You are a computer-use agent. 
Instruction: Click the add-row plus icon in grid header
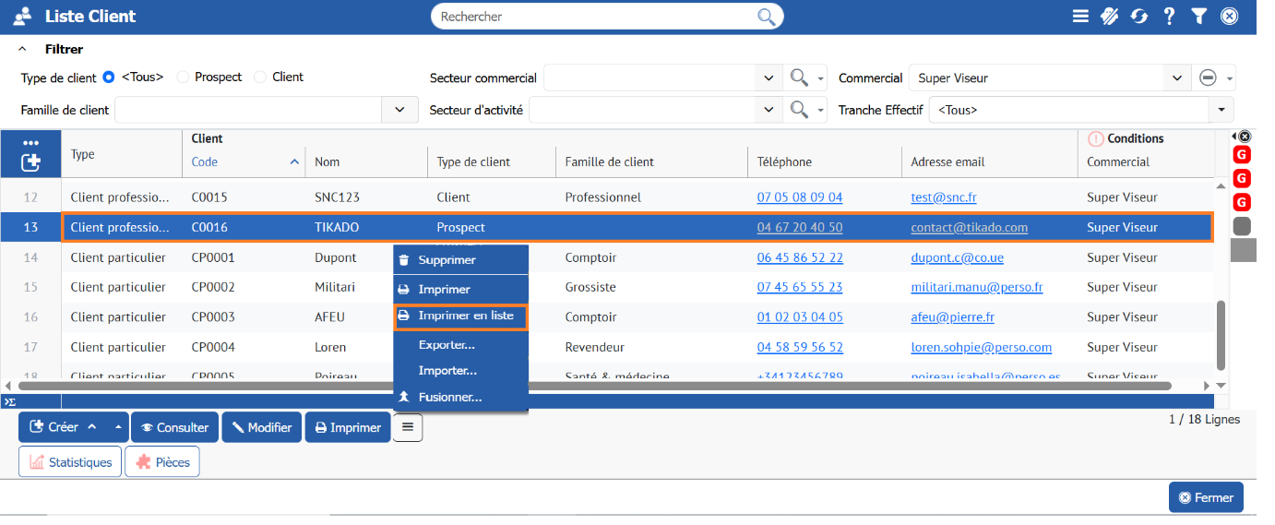[30, 162]
